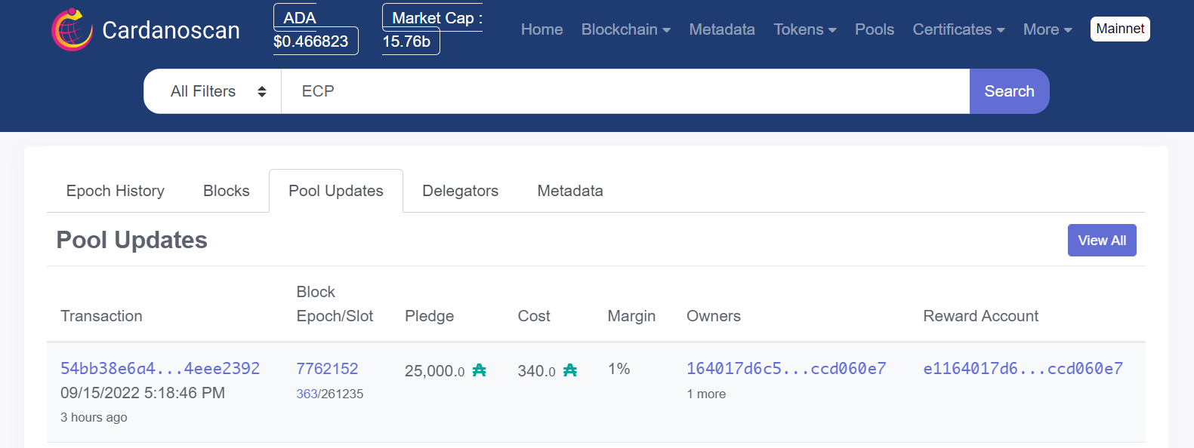Screen dimensions: 1194x448
Task: Click the Cardanoscan globe logo
Action: 72,29
